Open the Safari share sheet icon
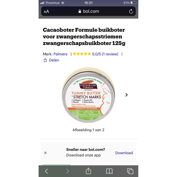This screenshot has height=177, width=177. (88, 171)
